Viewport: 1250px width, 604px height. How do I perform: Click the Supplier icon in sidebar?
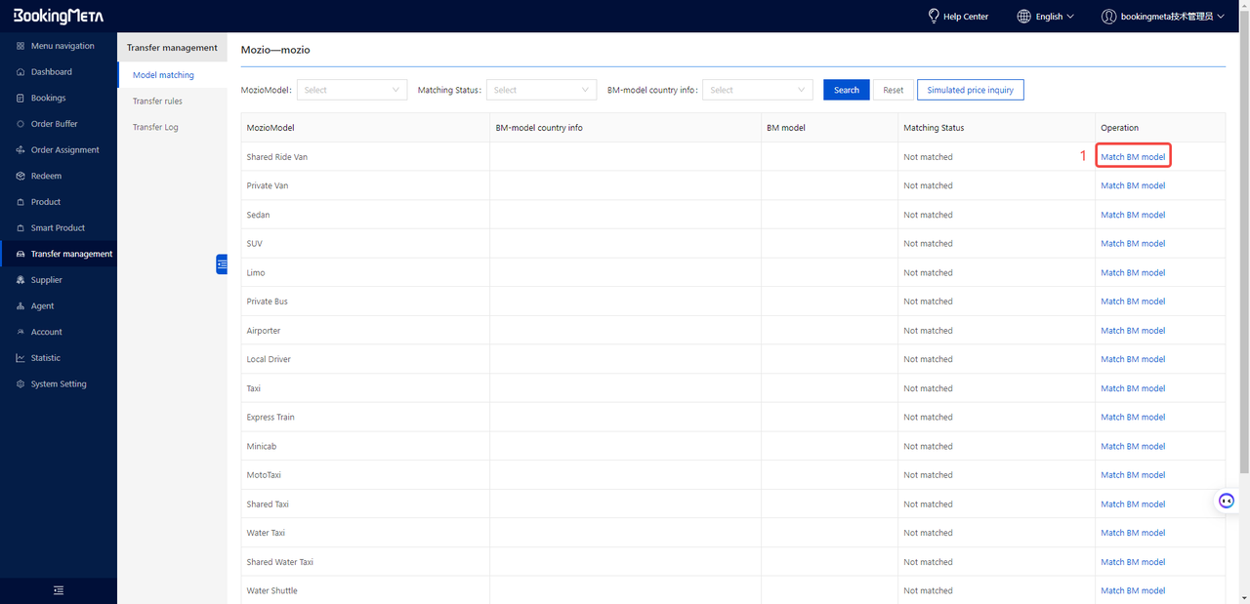[x=21, y=280]
